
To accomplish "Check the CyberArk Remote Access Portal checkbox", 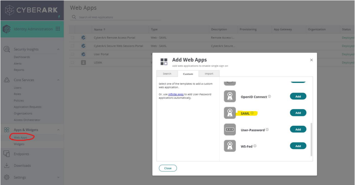I will click(x=73, y=38).
